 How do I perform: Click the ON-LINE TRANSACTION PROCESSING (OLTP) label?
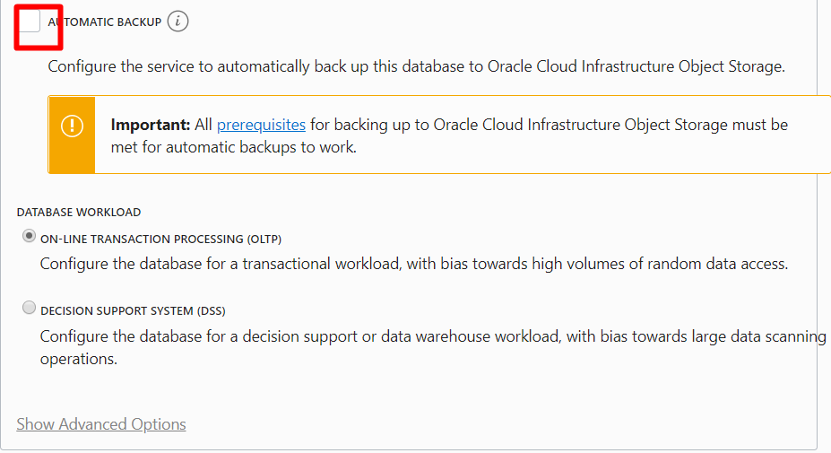click(160, 240)
